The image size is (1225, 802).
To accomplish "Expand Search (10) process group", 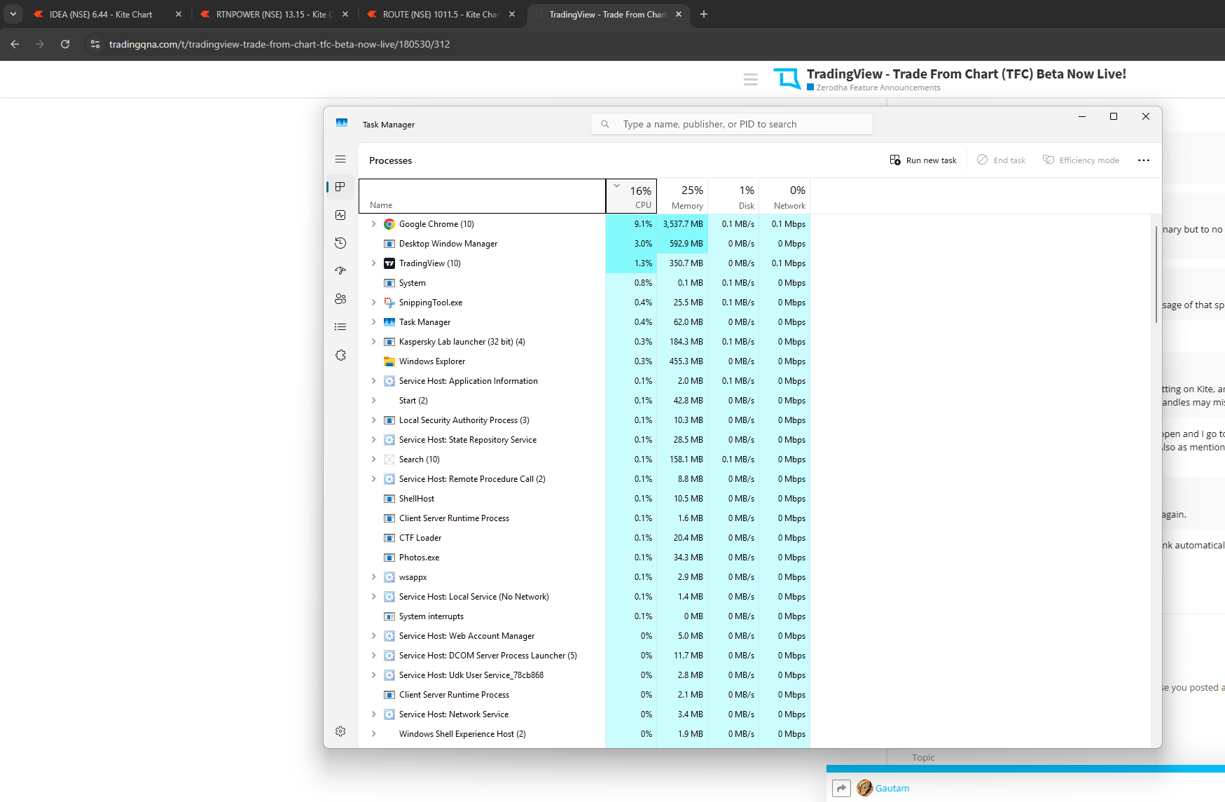I will pos(373,459).
